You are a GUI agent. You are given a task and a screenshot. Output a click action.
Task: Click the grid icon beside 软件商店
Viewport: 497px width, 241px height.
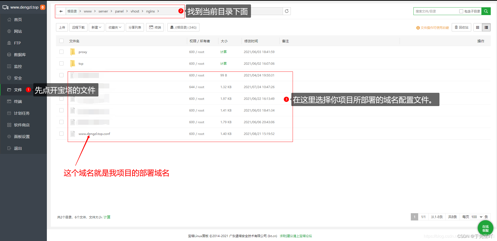coord(9,125)
